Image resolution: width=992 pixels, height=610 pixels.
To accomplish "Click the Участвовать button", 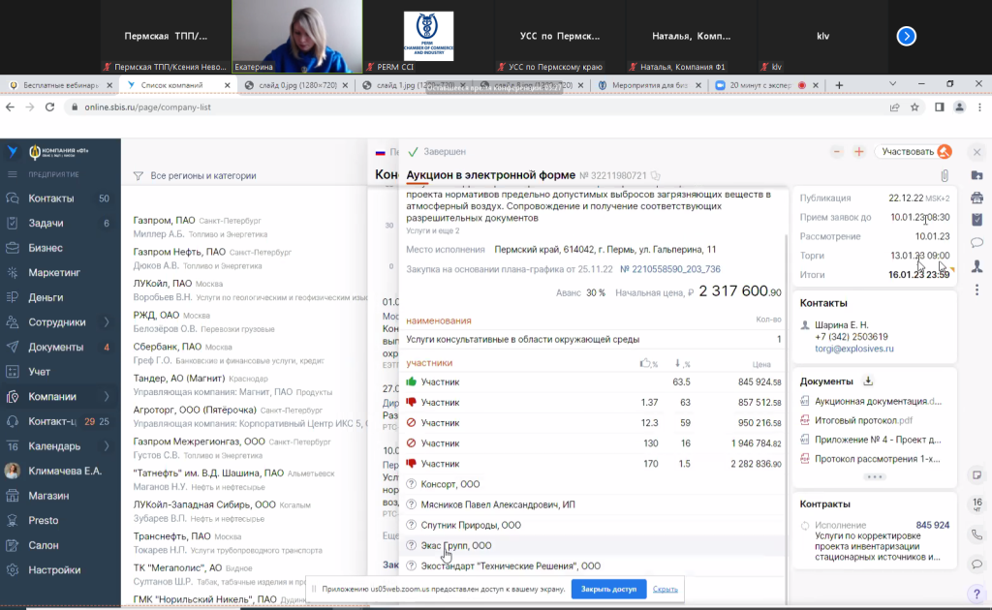I will click(915, 152).
